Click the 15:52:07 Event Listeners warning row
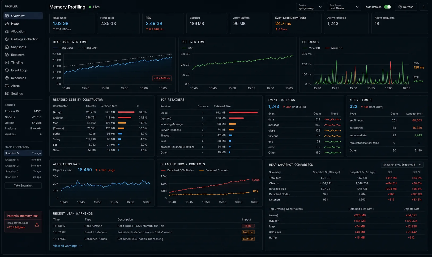Viewport: 432px width, 257px height. pos(156,232)
